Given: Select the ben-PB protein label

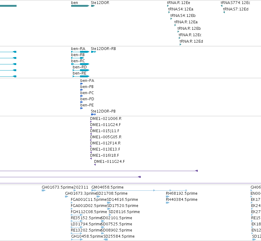Looking at the screenshot, I should 87,87.
